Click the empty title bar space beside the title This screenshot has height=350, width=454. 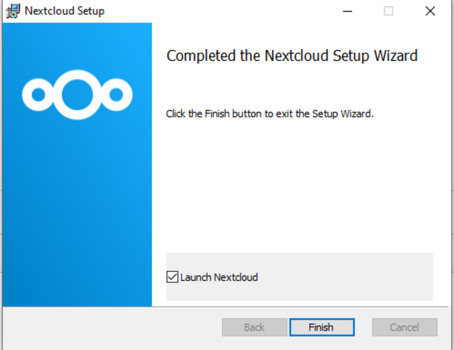coord(219,11)
